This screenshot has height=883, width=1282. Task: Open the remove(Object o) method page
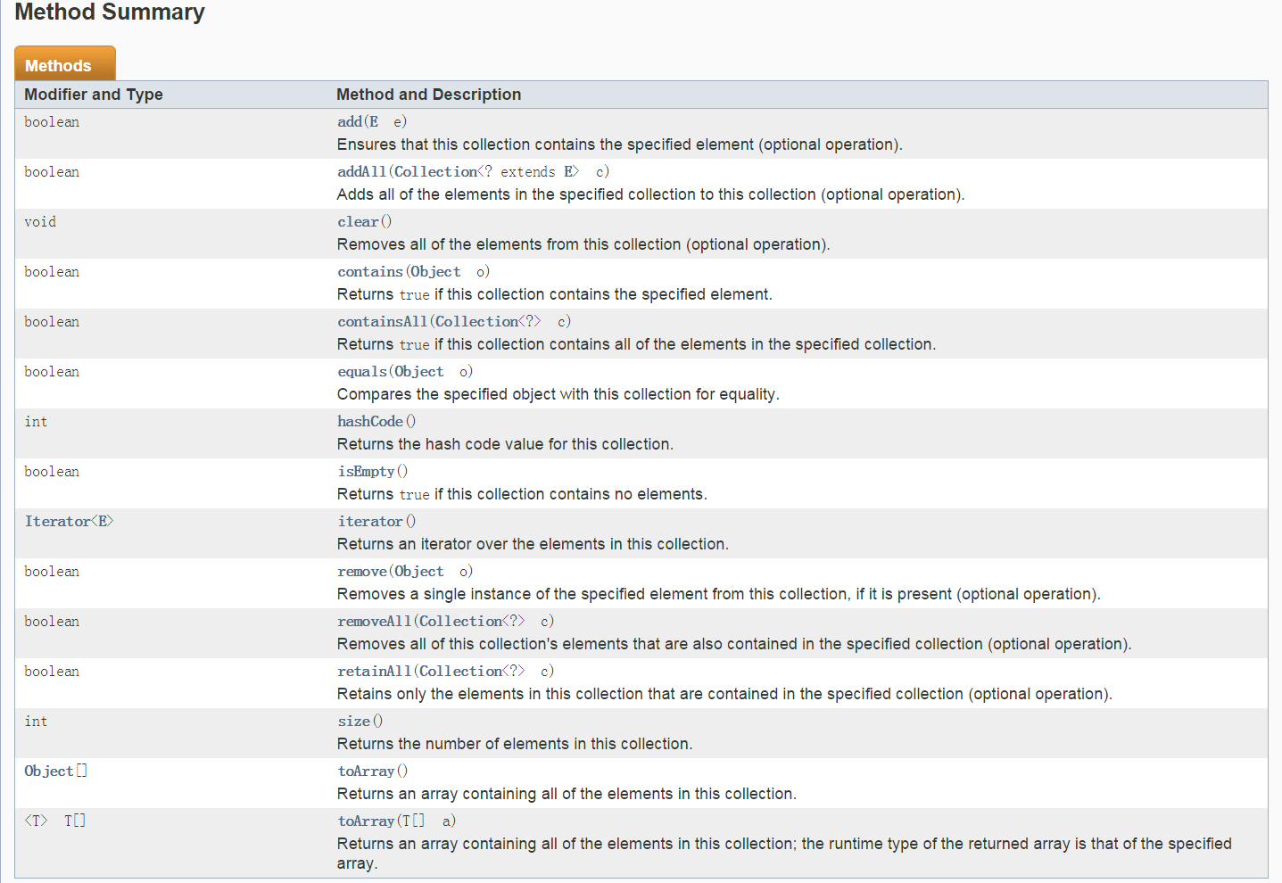[x=361, y=571]
